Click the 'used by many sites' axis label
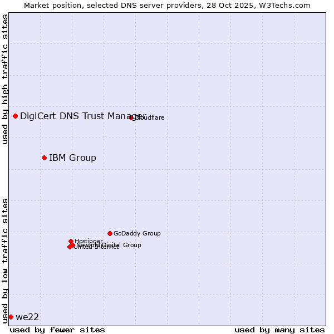Image resolution: width=334 pixels, height=334 pixels. [x=279, y=330]
